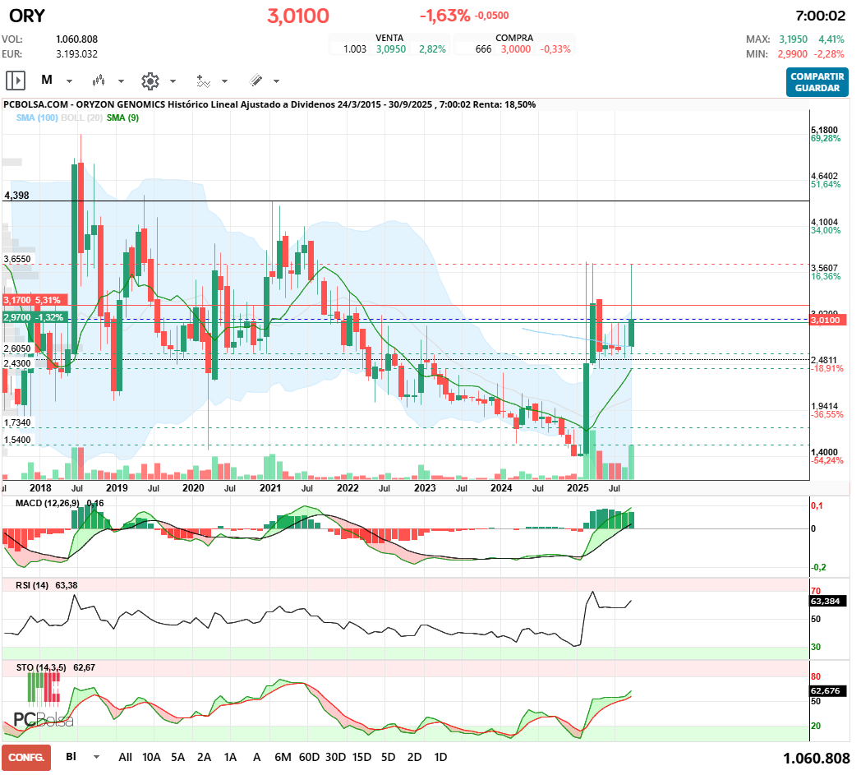Viewport: 861px width, 775px height.
Task: Click the CONFG. button
Action: tap(26, 758)
